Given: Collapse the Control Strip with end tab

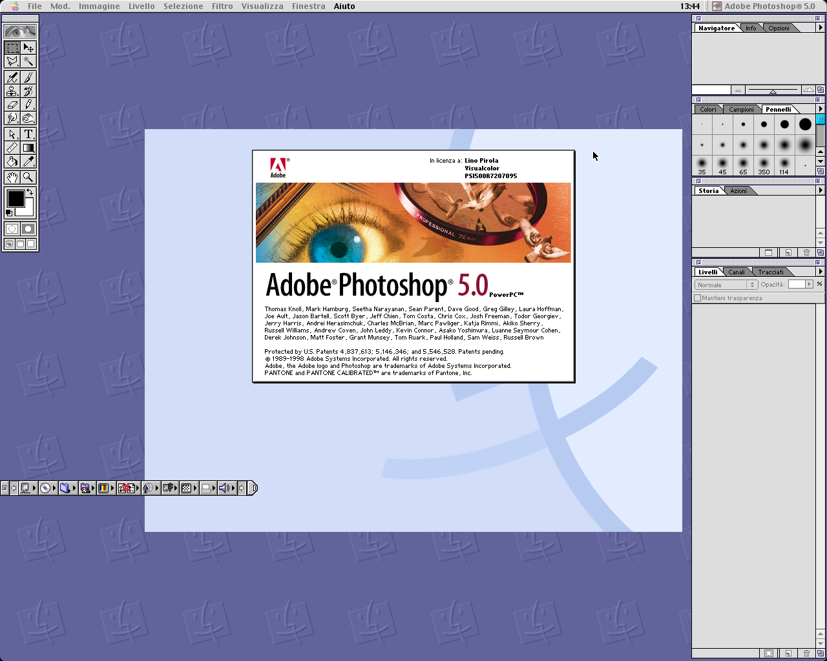Looking at the screenshot, I should pos(253,488).
